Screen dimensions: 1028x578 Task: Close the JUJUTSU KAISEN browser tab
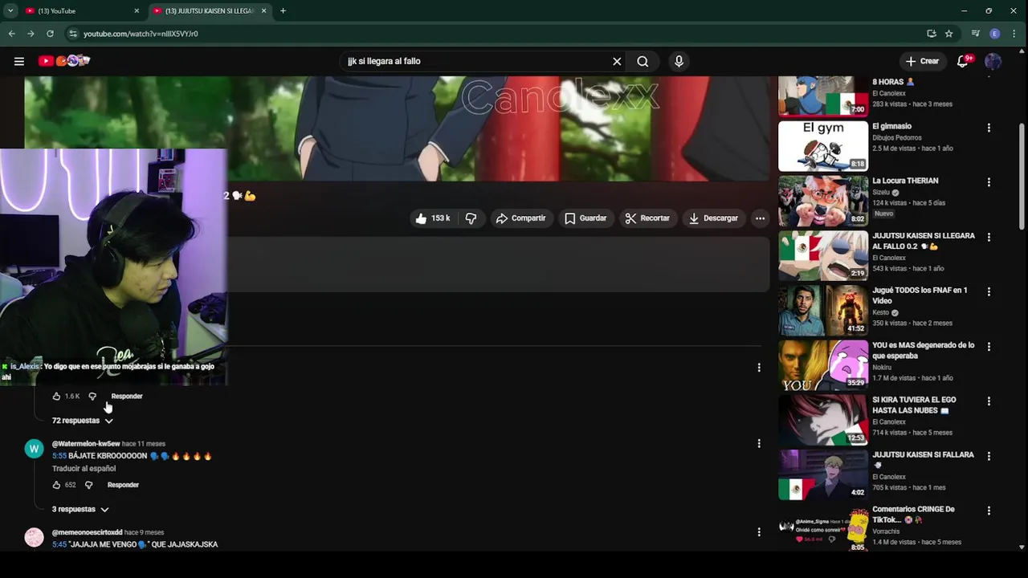click(x=263, y=10)
